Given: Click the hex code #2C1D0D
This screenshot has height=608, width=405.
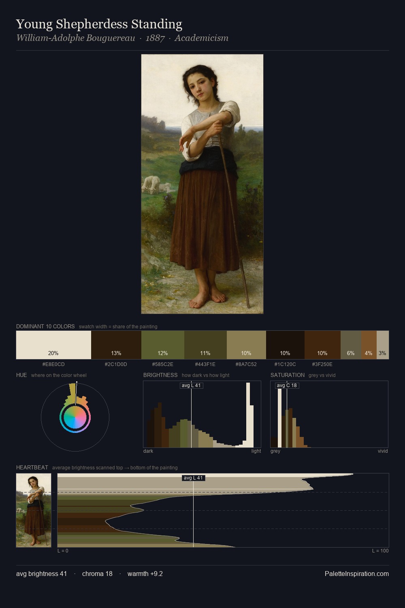Looking at the screenshot, I should pos(116,364).
